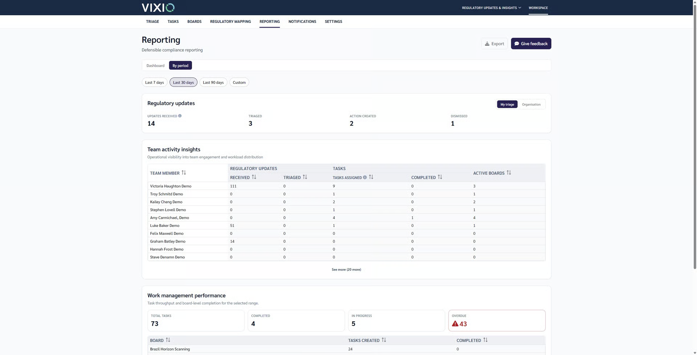Open the Regulatory Mapping tab
The width and height of the screenshot is (697, 355).
(x=231, y=21)
